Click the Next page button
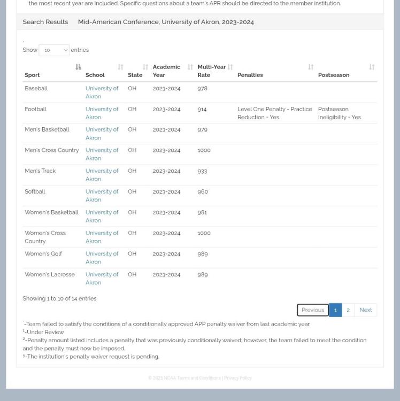The width and height of the screenshot is (400, 401). pos(366,310)
